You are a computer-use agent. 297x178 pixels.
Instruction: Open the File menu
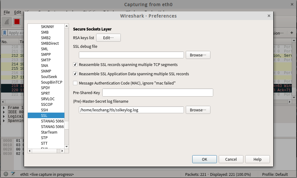point(7,12)
